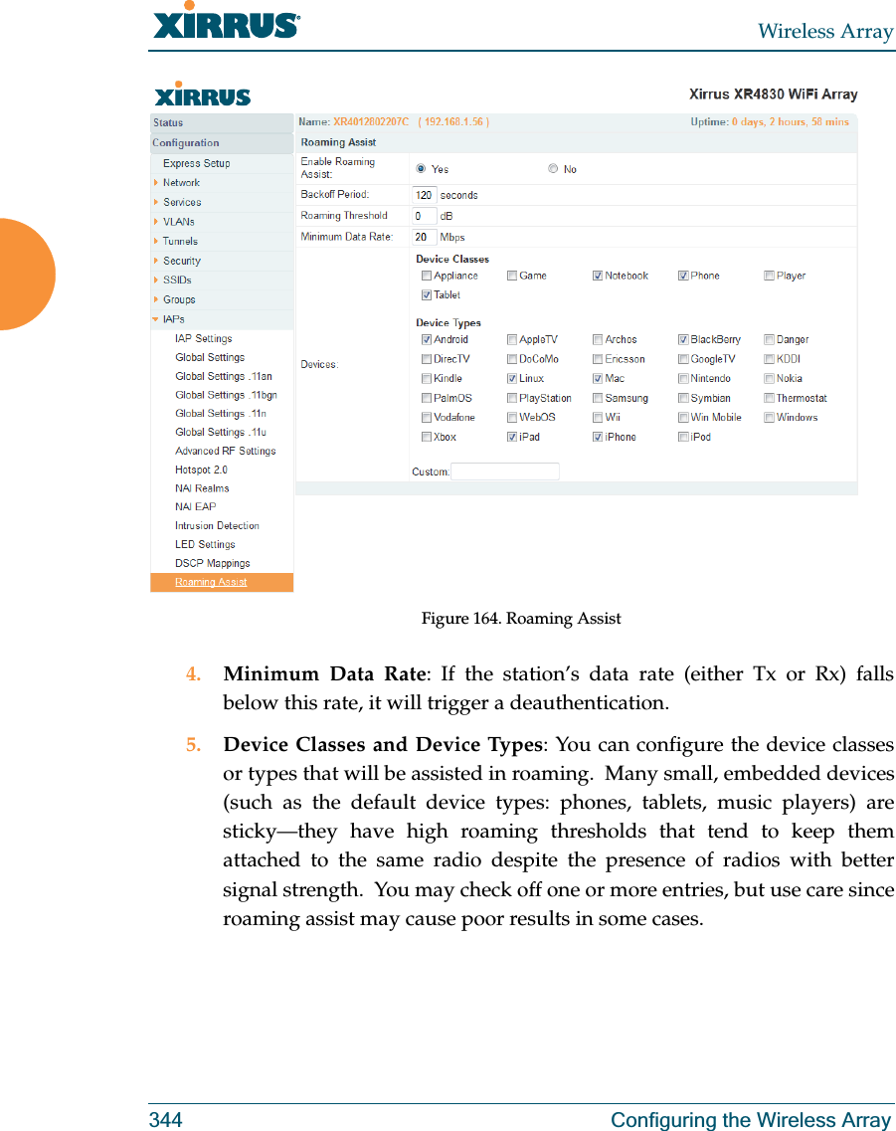Open Global Settings .11an page
896x1131 pixels.
pyautogui.click(x=224, y=376)
